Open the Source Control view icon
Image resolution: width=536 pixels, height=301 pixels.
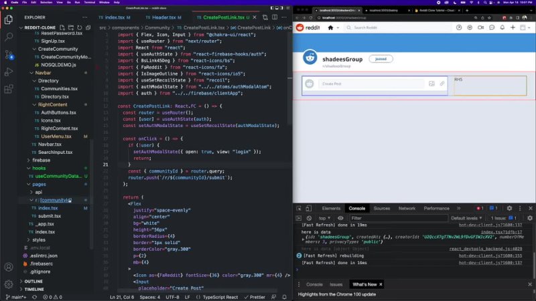9,54
